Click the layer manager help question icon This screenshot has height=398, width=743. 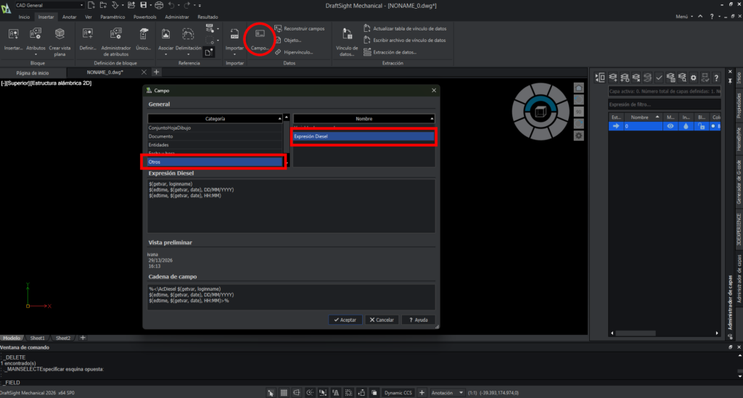click(716, 78)
